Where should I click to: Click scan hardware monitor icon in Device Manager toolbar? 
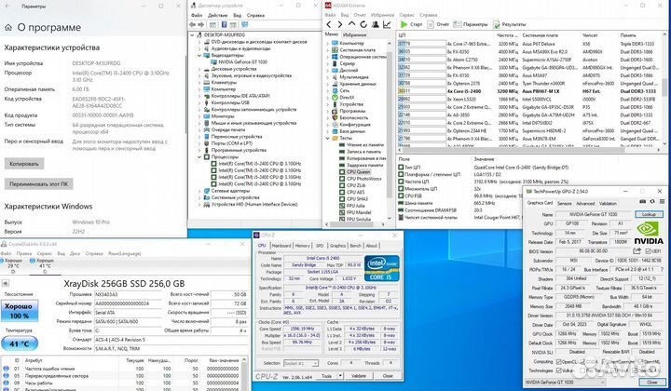coord(244,25)
